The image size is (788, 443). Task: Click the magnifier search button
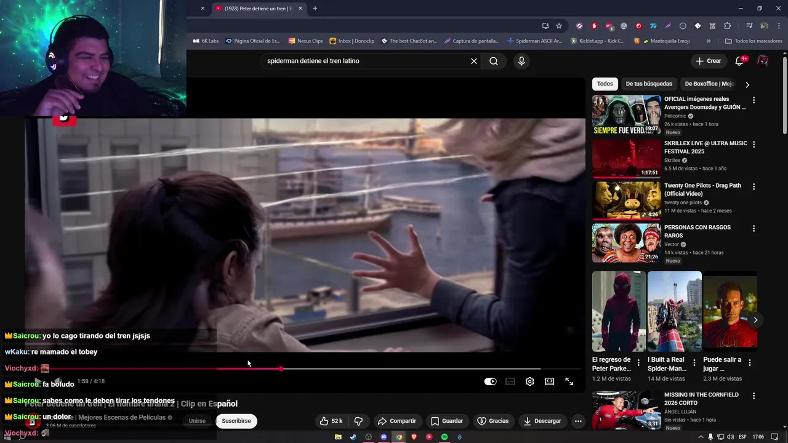point(494,61)
